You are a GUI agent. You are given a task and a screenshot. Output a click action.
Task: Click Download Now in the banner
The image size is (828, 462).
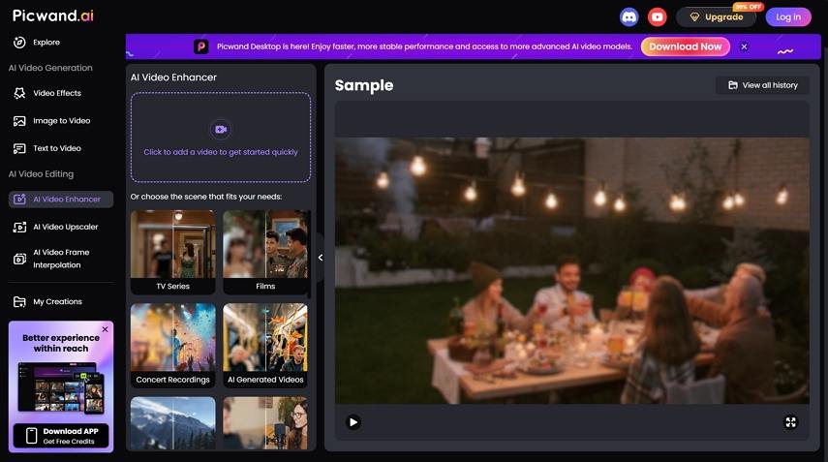click(685, 46)
